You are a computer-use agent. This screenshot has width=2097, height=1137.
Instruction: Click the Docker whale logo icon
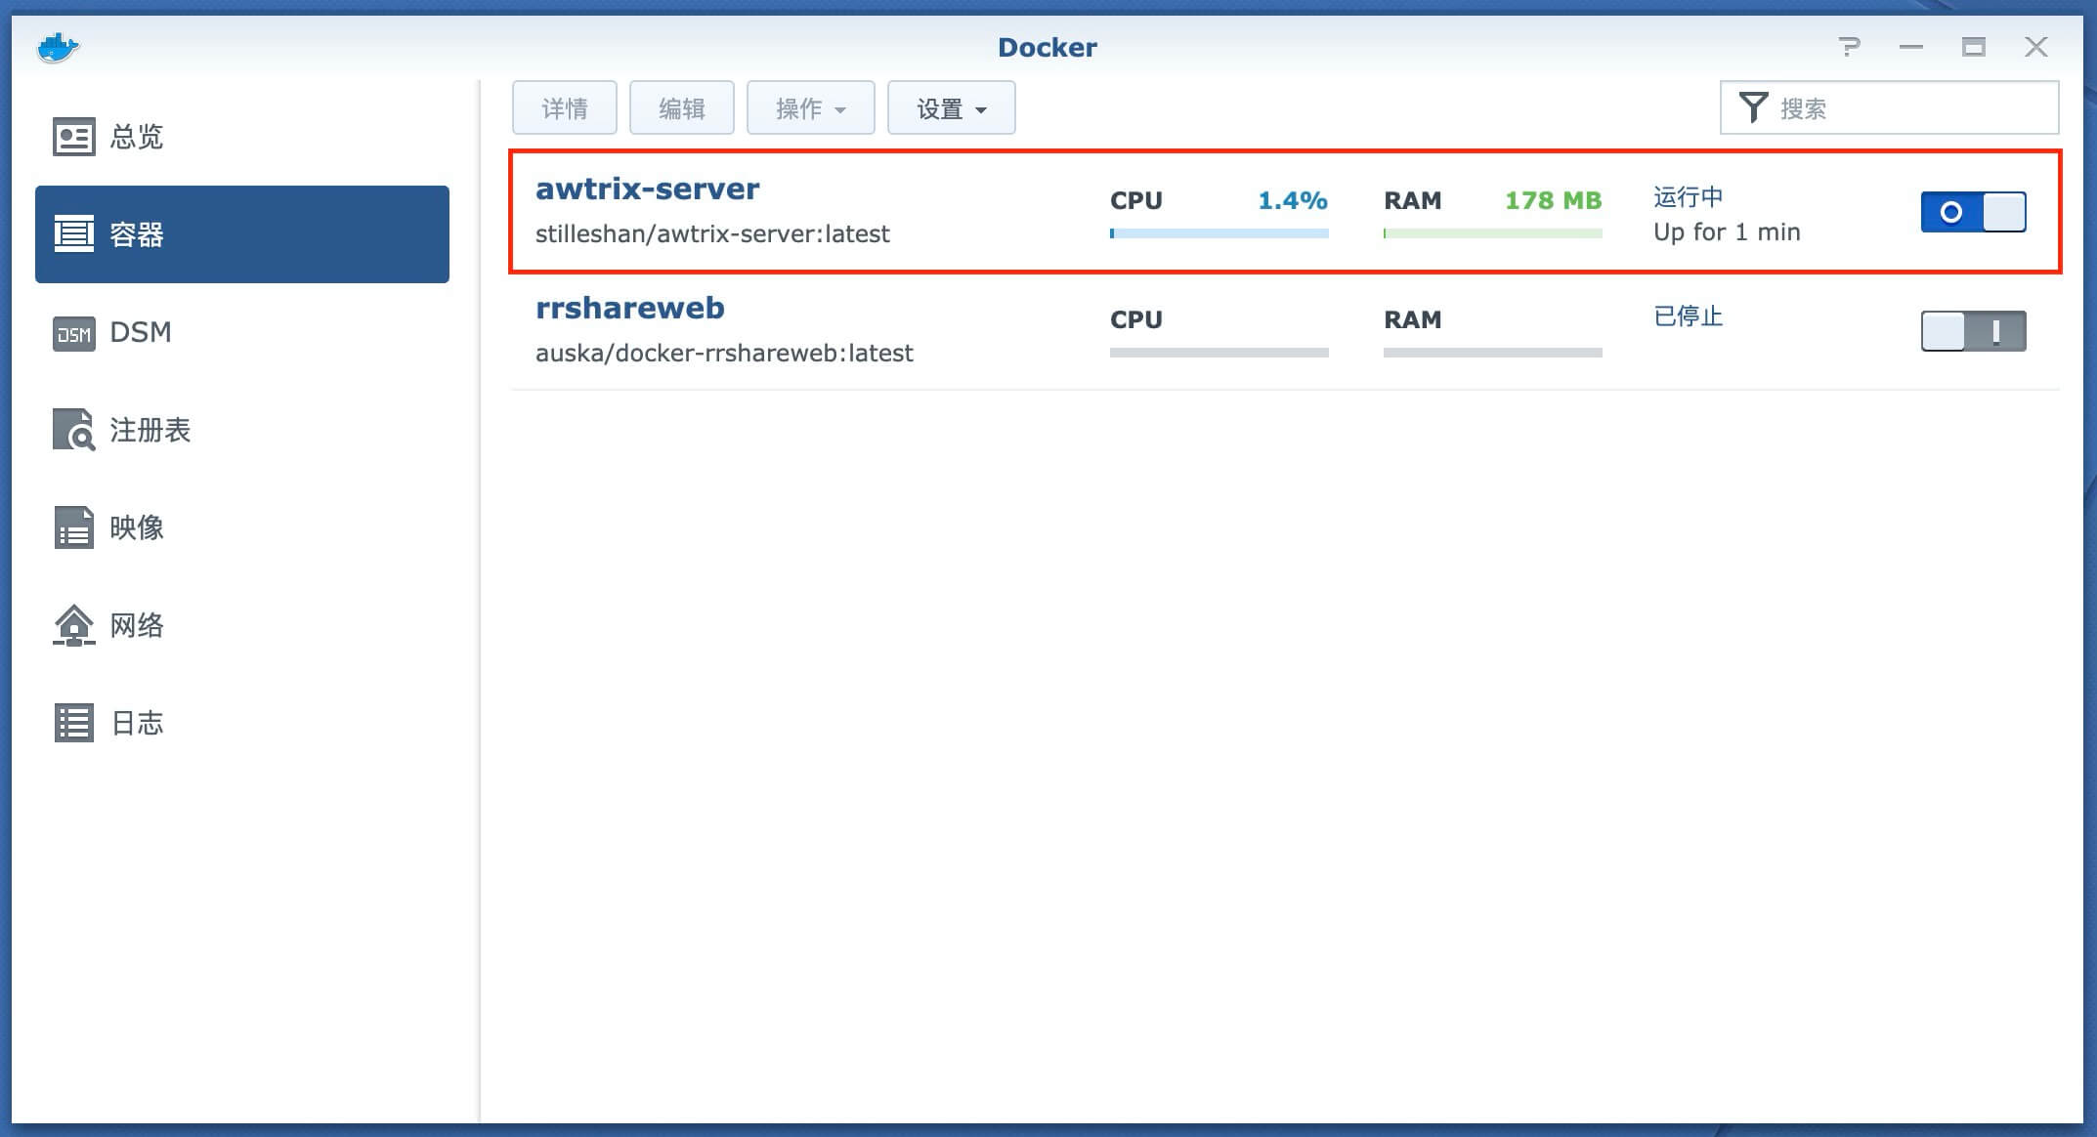click(x=58, y=47)
